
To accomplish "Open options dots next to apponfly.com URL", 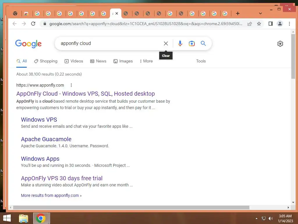I will coord(71,85).
